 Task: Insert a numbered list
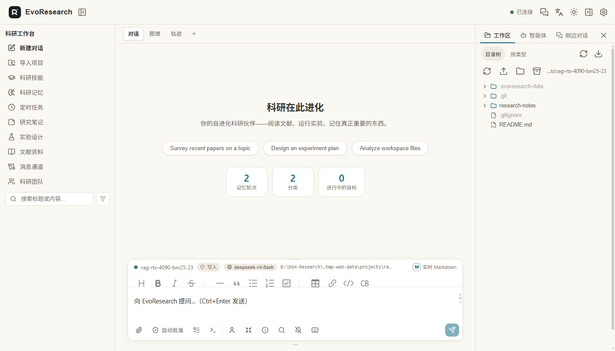pos(270,283)
